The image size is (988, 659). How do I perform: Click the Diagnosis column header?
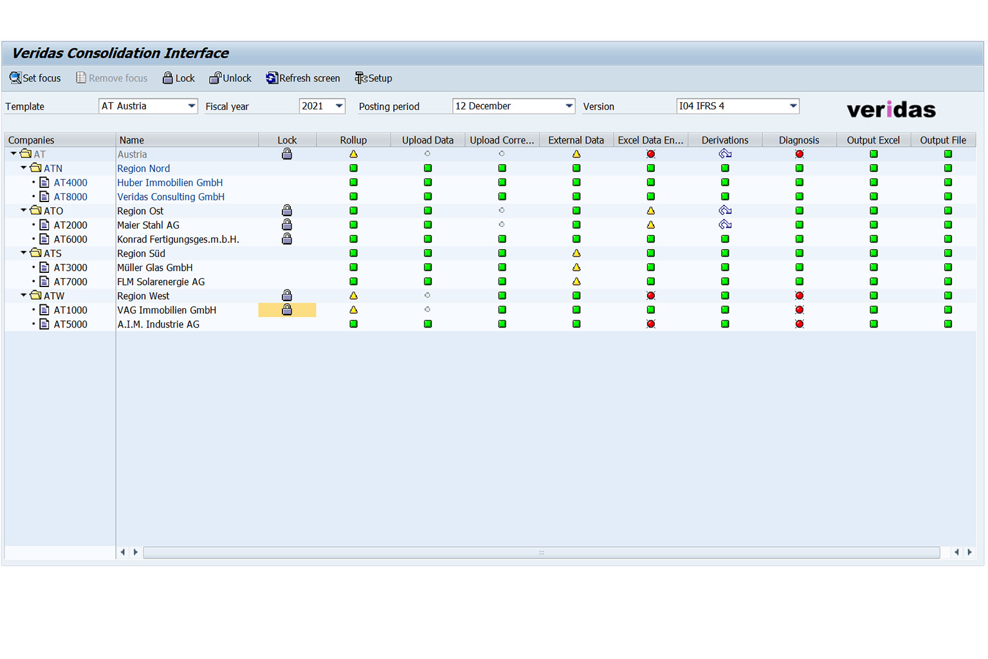[799, 140]
